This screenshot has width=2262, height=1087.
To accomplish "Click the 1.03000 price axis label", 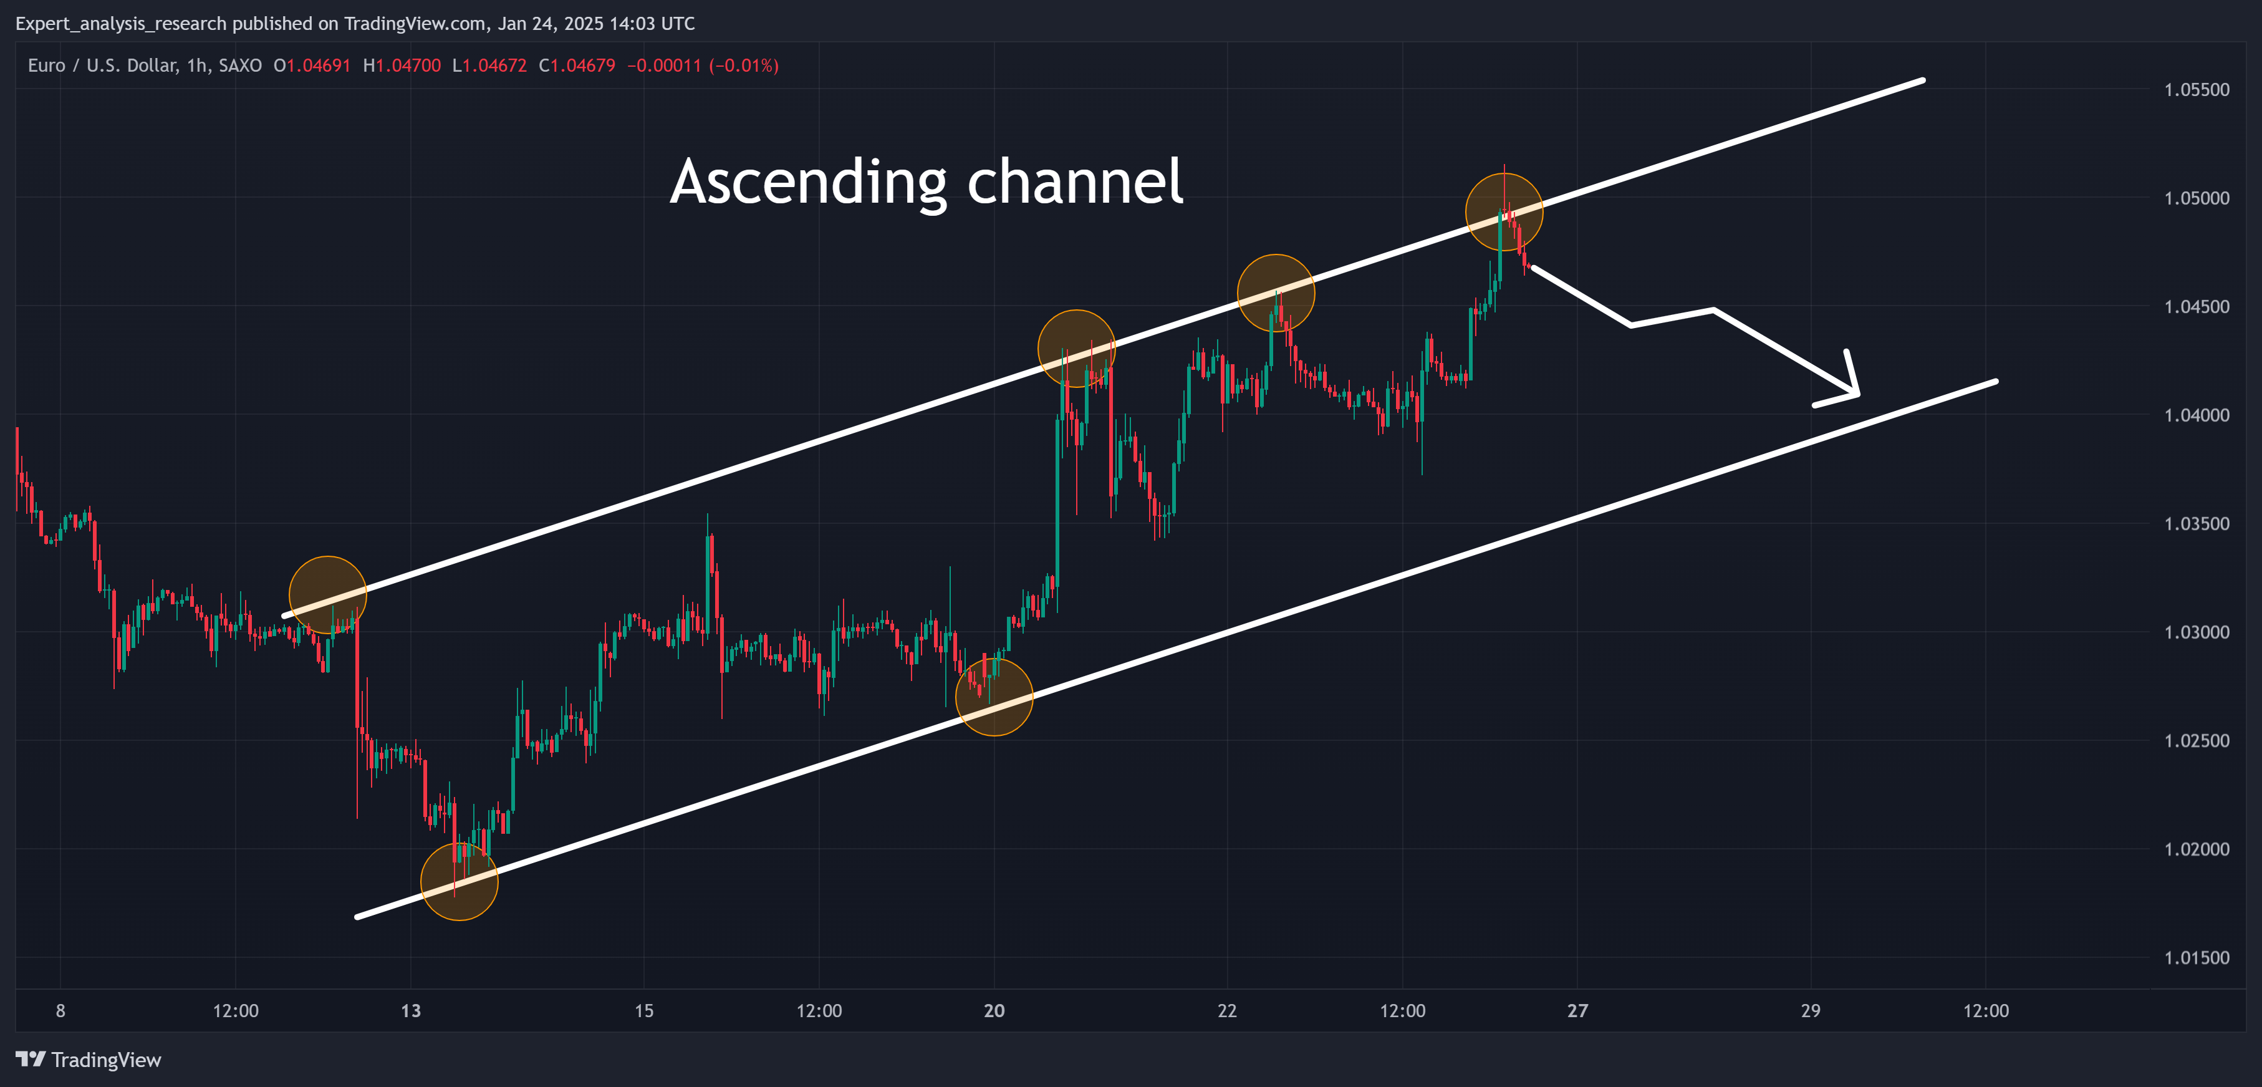I will [x=2196, y=632].
